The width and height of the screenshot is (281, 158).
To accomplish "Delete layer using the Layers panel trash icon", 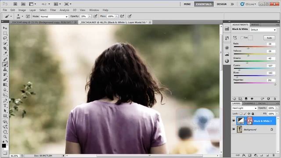I will [x=273, y=155].
